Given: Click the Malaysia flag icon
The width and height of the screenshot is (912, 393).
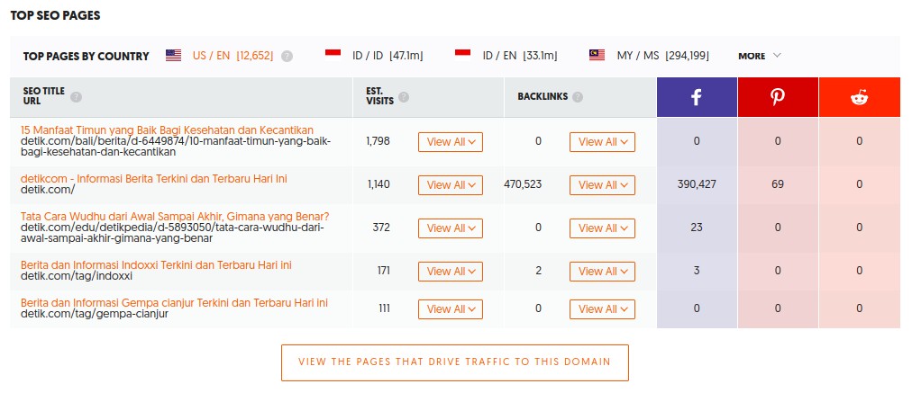Looking at the screenshot, I should pos(597,55).
